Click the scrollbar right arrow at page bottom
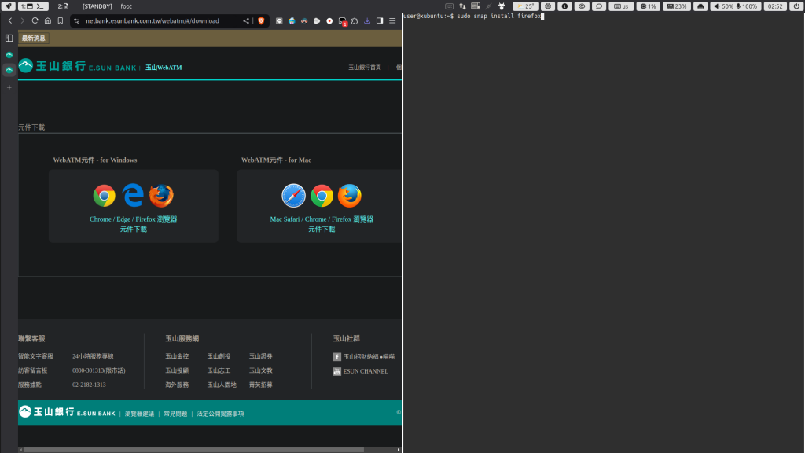805x453 pixels. [x=399, y=450]
